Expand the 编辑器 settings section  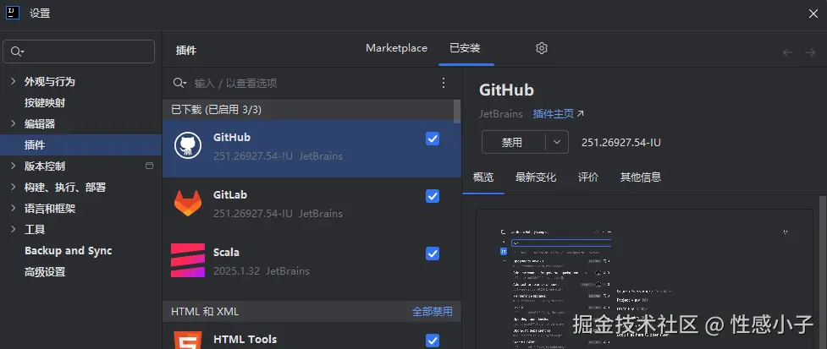pyautogui.click(x=14, y=123)
